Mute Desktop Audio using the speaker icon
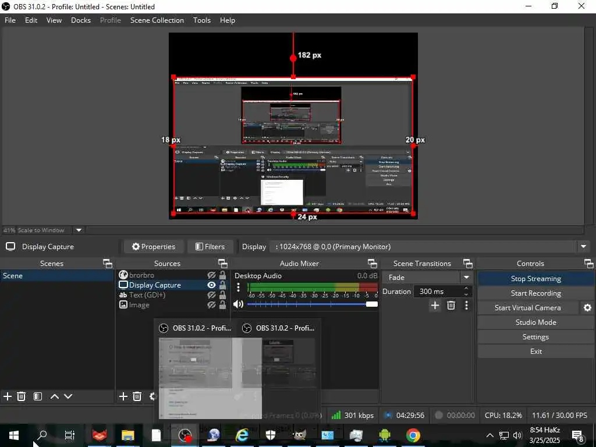Screen dimensions: 596x447 (238, 304)
